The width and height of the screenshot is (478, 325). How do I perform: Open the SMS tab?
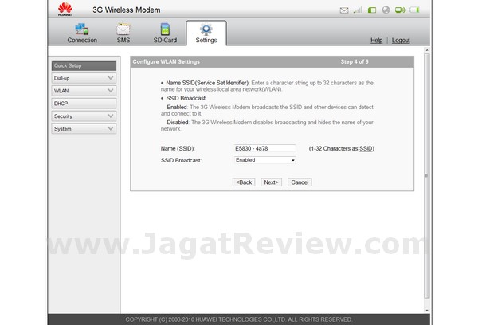[123, 33]
